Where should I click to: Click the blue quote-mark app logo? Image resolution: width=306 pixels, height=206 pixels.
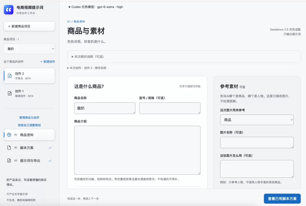click(8, 10)
